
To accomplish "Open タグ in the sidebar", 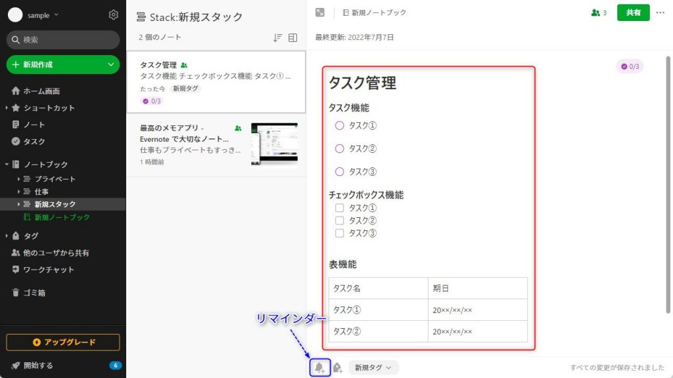I will pos(30,236).
